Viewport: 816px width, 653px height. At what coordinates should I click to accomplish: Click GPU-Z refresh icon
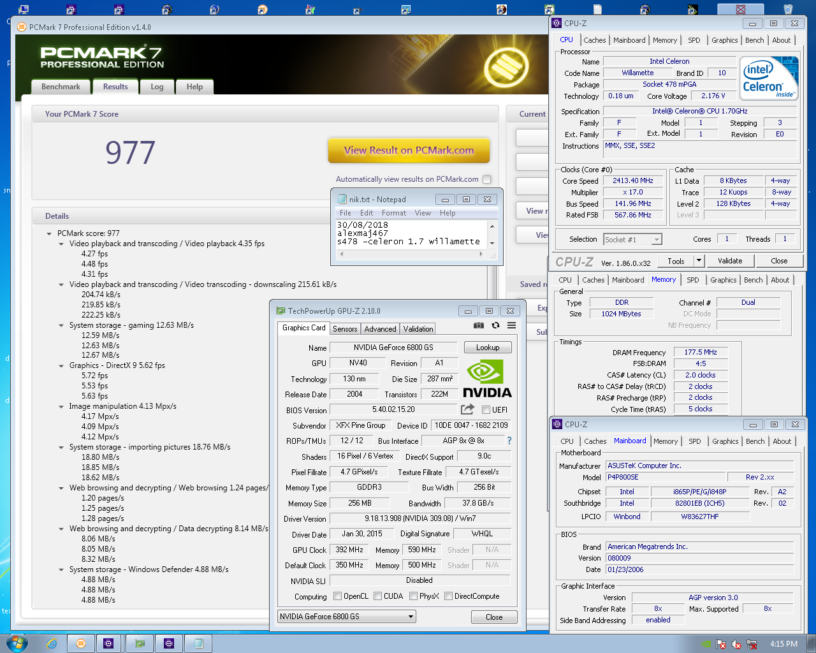pos(495,325)
